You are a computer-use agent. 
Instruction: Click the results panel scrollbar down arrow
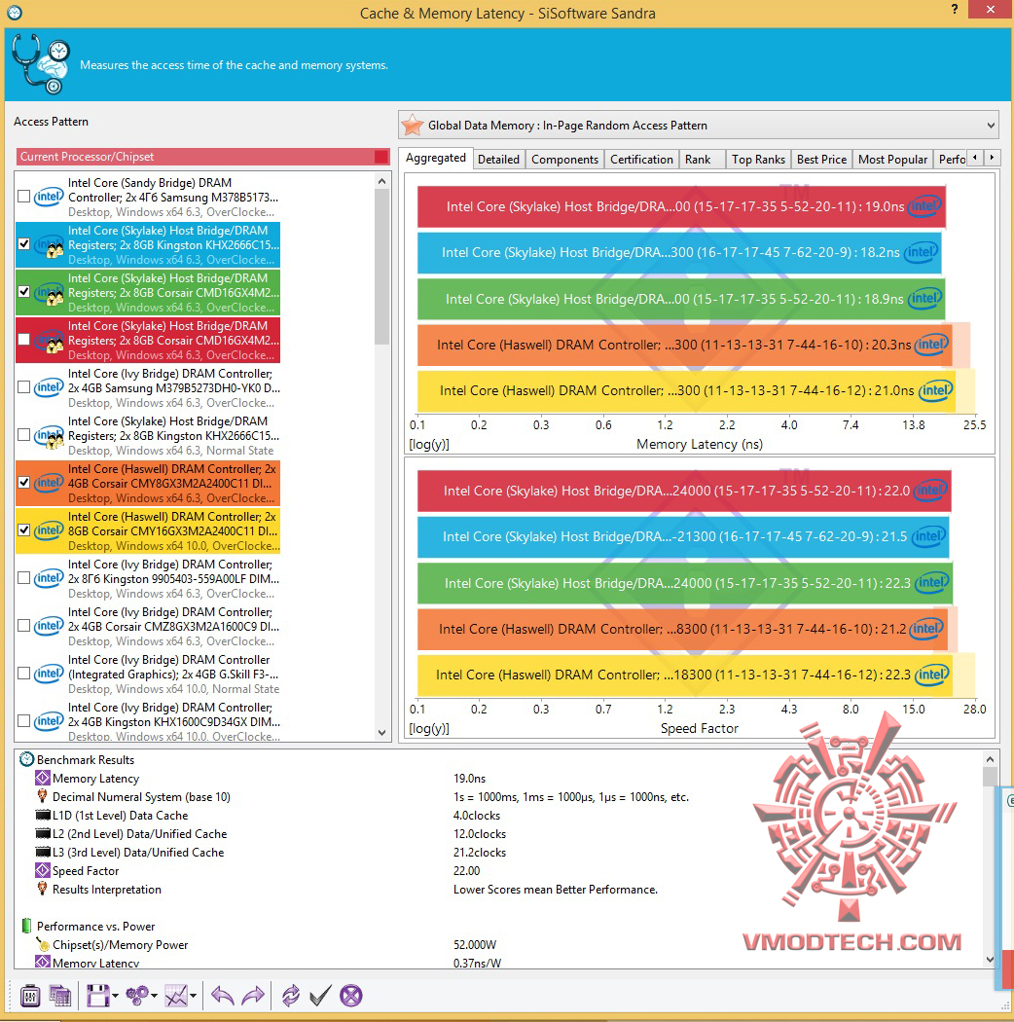[990, 960]
